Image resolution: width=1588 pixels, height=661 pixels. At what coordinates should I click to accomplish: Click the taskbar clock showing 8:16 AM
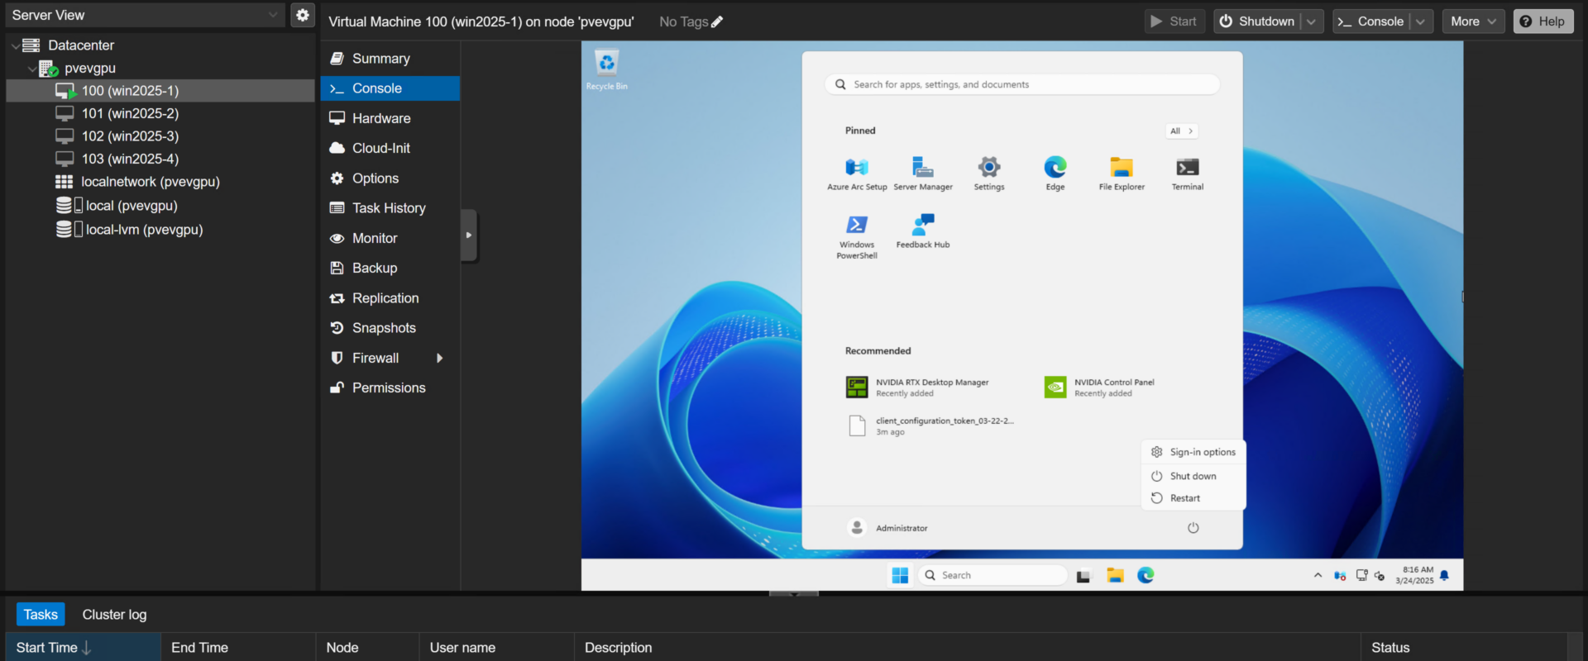(1414, 575)
